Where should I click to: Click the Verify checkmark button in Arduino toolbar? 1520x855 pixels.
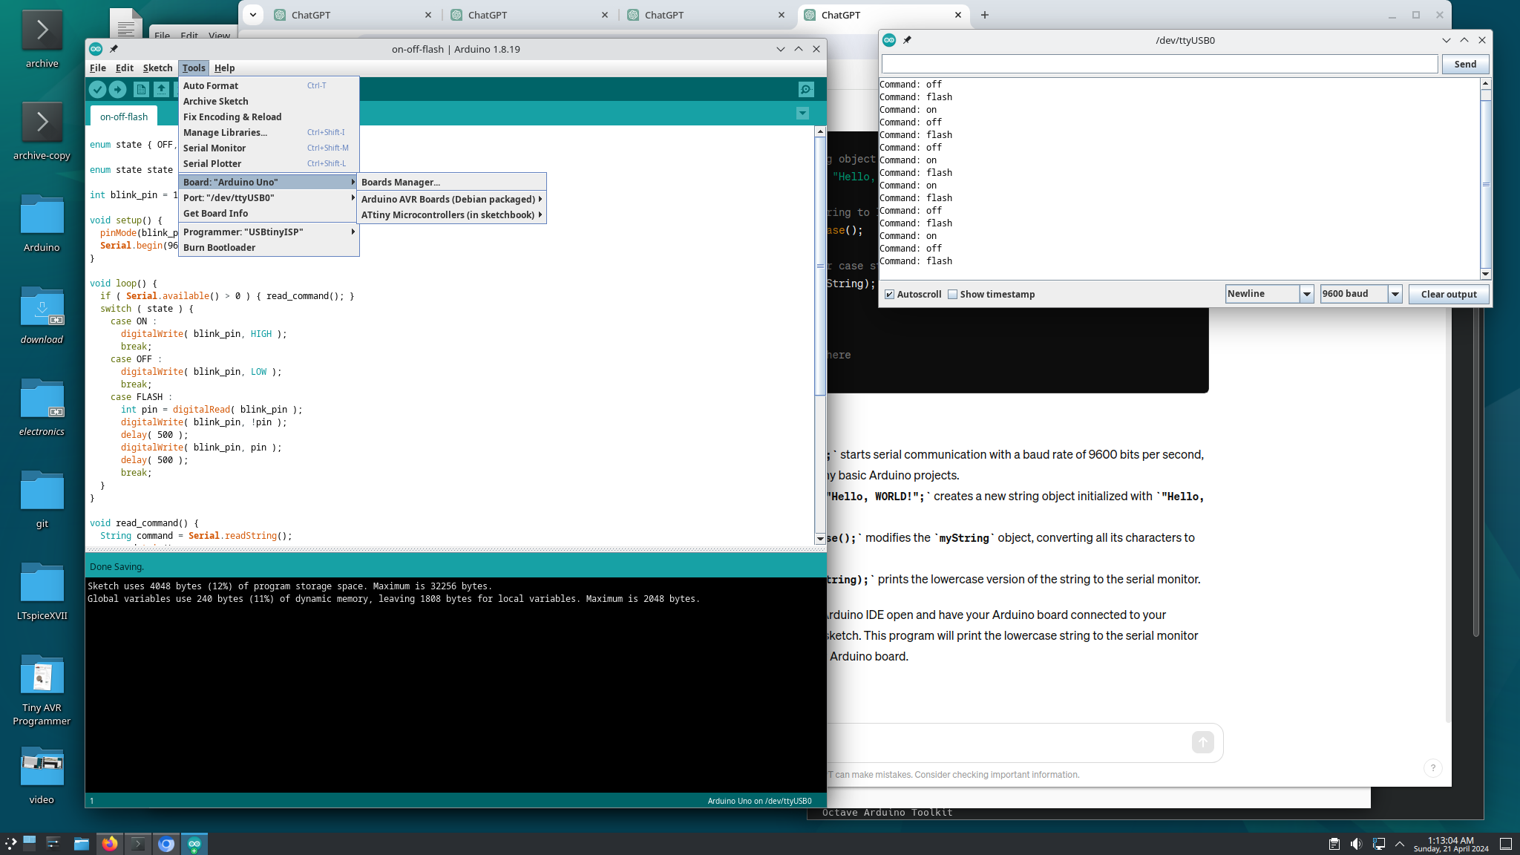click(97, 89)
